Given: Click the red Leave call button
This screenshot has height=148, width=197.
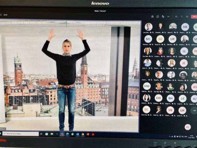Looking at the screenshot, I should (194, 17).
